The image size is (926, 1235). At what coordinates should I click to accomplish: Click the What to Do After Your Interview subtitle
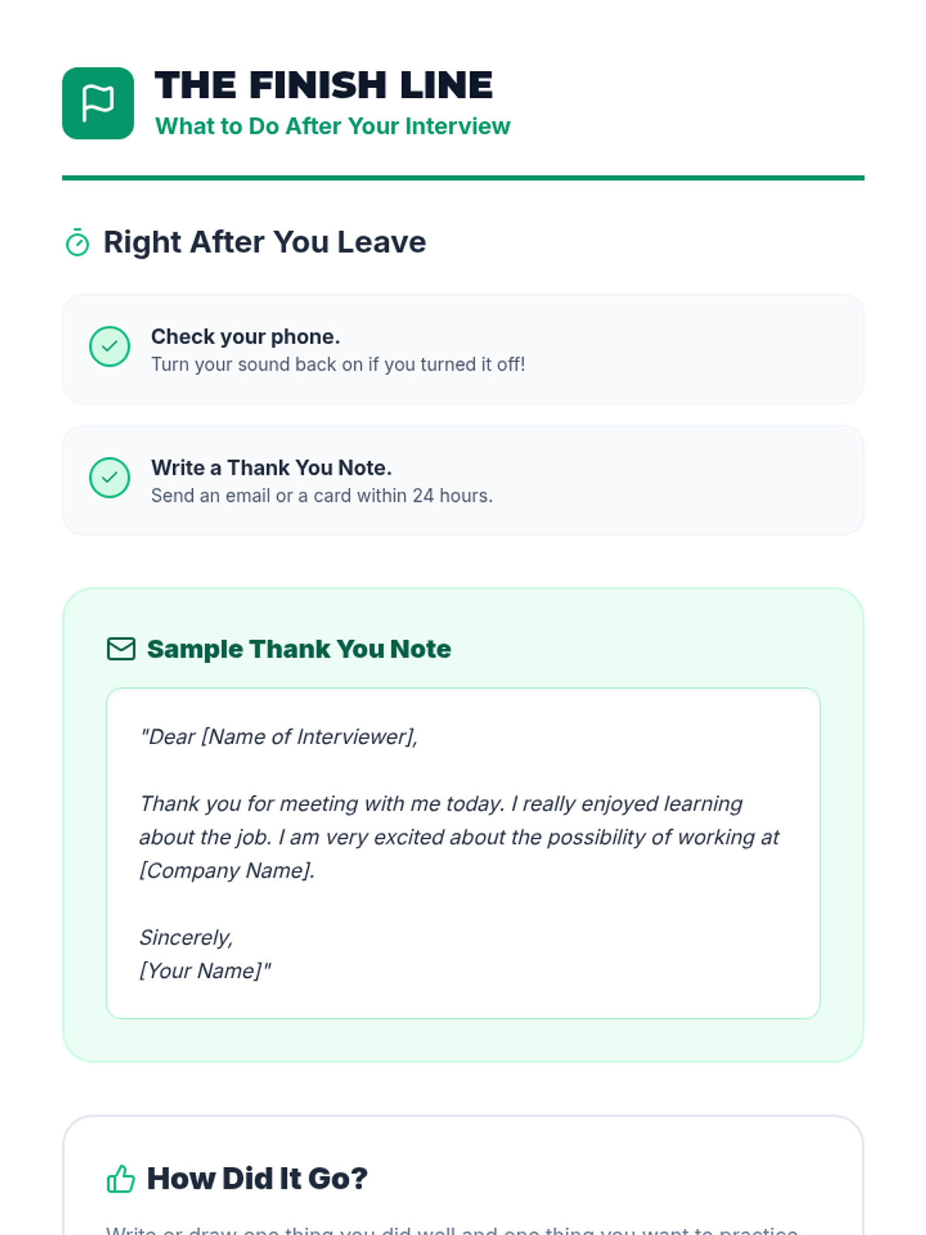click(333, 126)
